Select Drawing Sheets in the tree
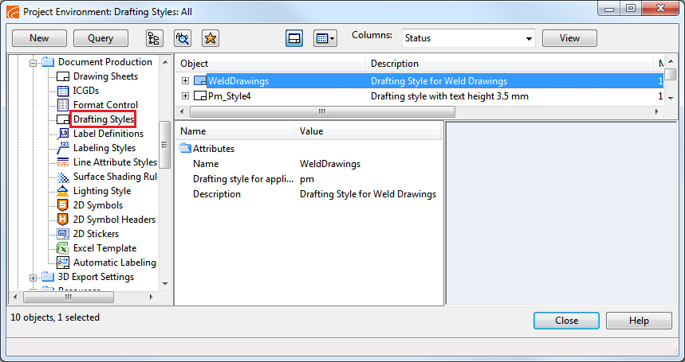Image resolution: width=685 pixels, height=362 pixels. [105, 76]
